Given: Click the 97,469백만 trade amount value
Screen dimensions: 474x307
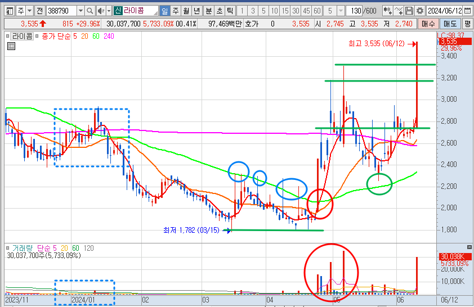Looking at the screenshot, I should [225, 24].
